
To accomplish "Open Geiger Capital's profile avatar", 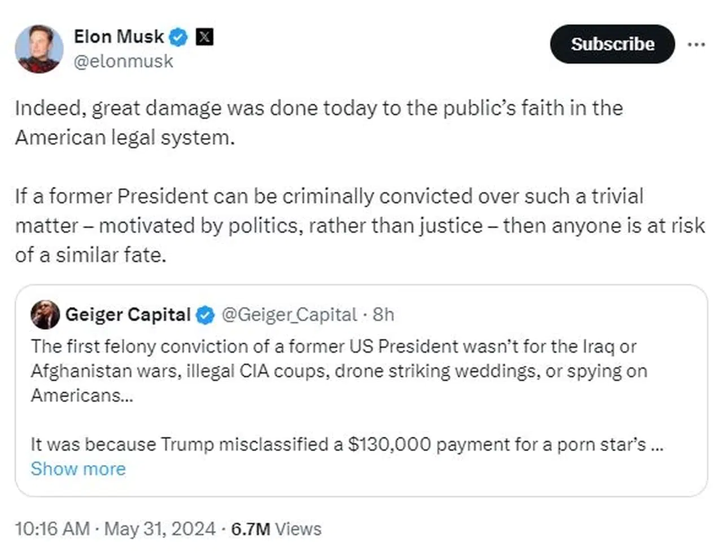I will pyautogui.click(x=45, y=314).
